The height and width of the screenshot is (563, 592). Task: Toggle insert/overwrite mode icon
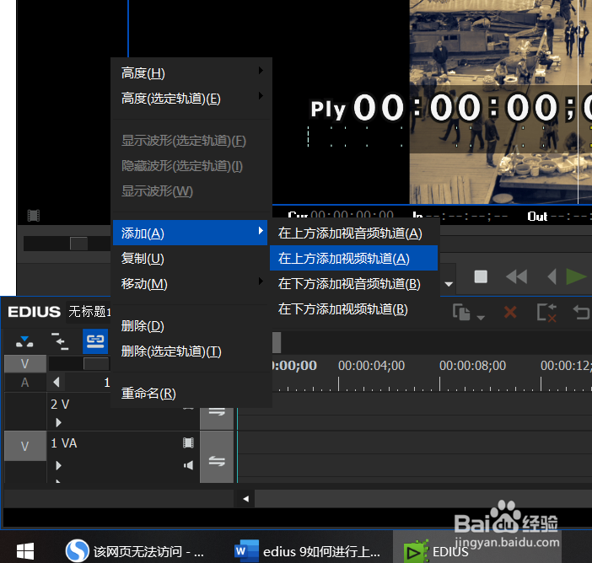24,341
